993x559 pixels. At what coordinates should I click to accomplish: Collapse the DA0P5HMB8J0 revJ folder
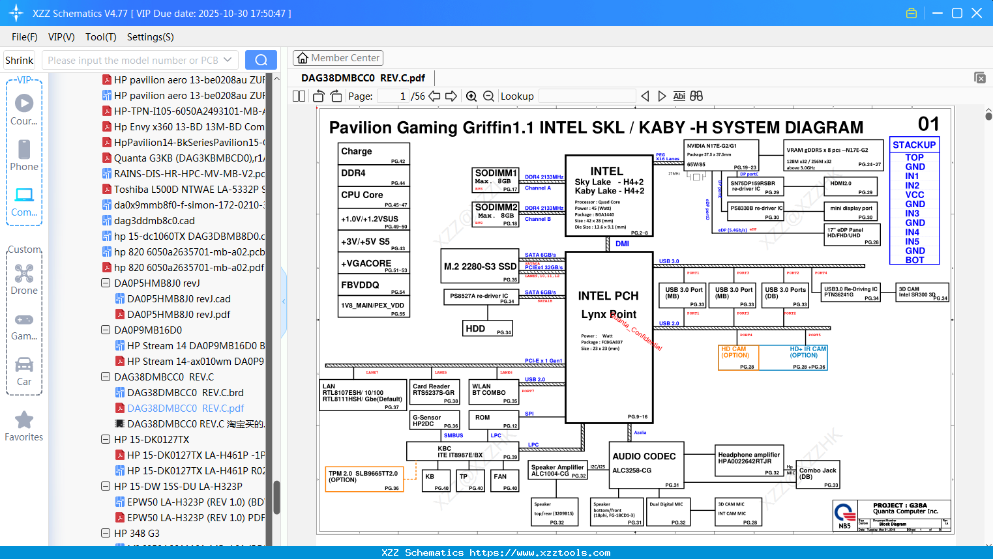click(106, 283)
